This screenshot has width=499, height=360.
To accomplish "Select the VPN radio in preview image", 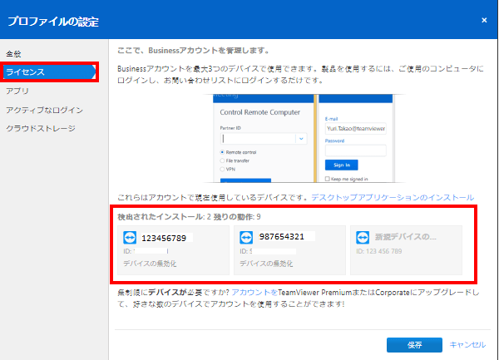I will [222, 169].
